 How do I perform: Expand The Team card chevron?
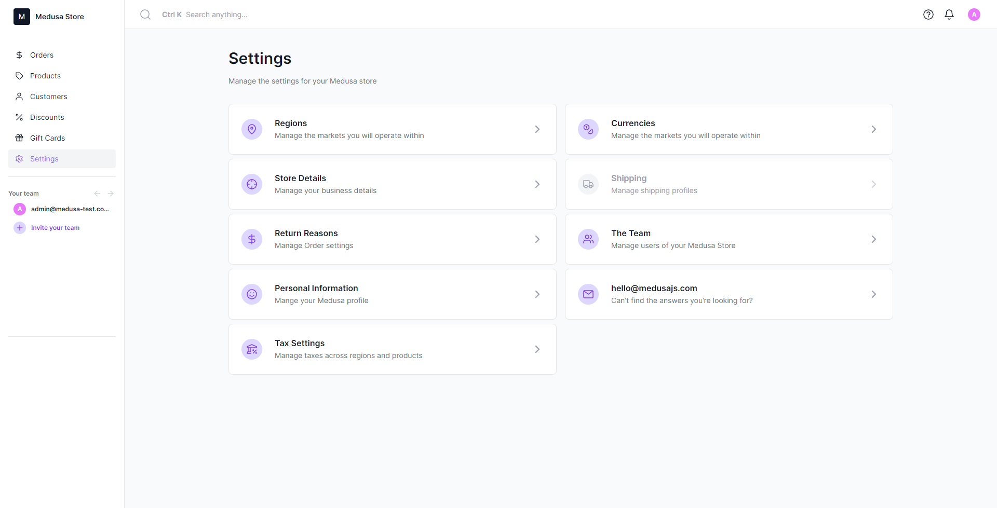(x=874, y=239)
